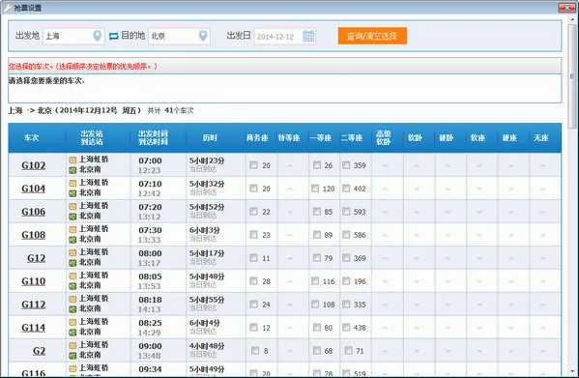Screen dimensions: 579x378
Task: Click the window's vertical scrollbar thumb
Action: 573,75
